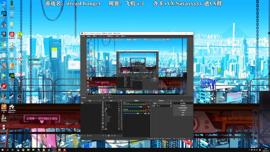270x152 pixels.
Task: Click Audio Mixer vertical scrollbar
Action: tap(151, 119)
